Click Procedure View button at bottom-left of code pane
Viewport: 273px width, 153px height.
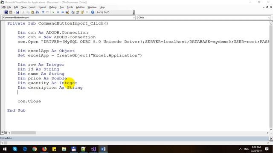2,133
